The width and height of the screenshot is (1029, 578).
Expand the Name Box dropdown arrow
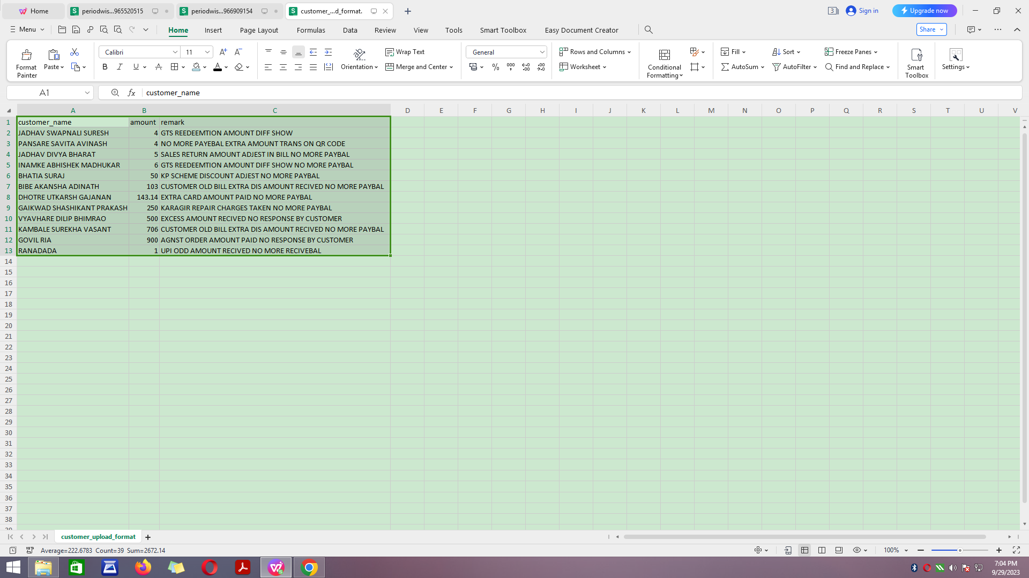(x=87, y=93)
